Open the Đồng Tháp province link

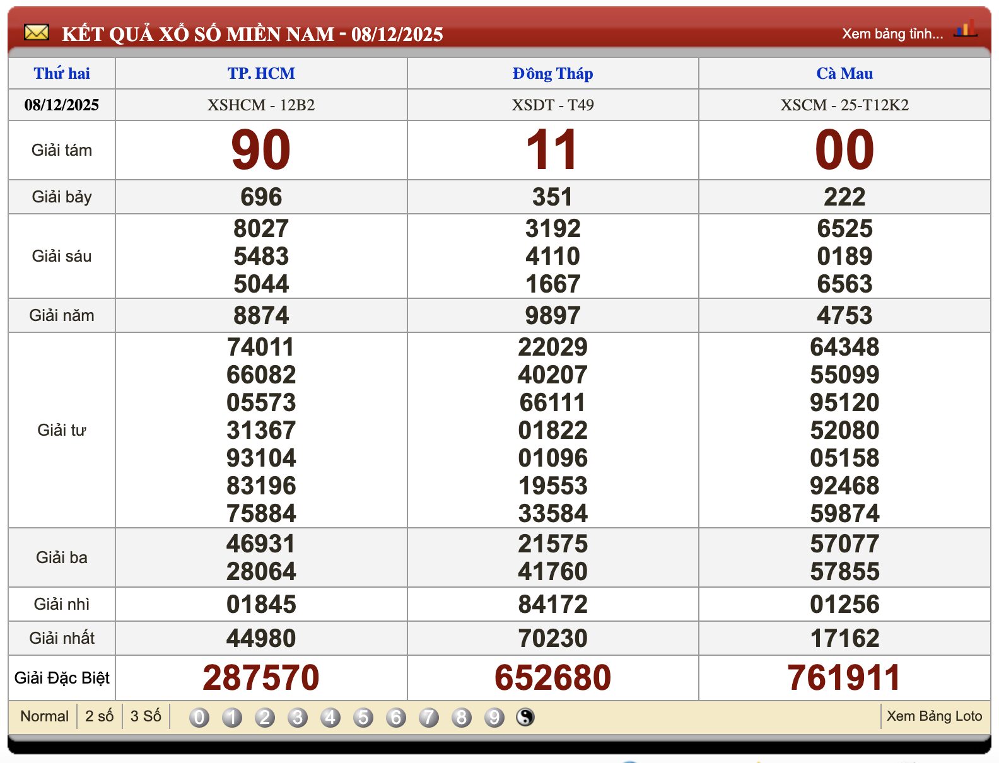[552, 74]
